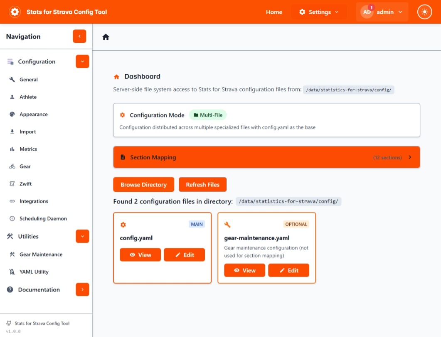View the gear-maintenance.yaml file
Screen dimensions: 441x337
click(244, 270)
